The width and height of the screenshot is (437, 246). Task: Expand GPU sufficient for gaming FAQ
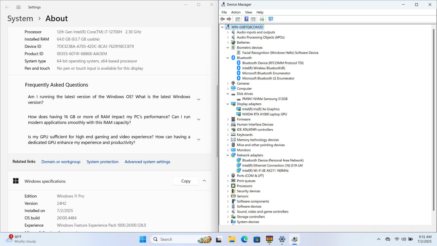tap(199, 139)
